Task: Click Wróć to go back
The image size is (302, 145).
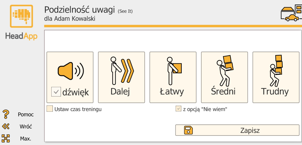Action: click(25, 126)
